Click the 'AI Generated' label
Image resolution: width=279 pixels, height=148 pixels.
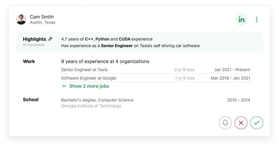click(34, 45)
